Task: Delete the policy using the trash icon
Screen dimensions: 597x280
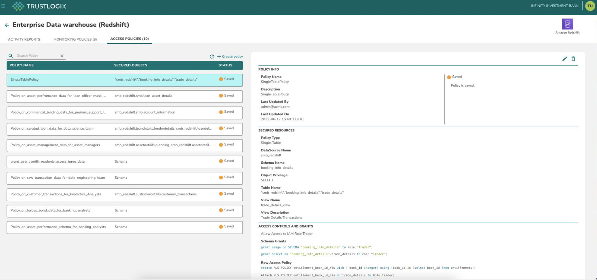Action: 573,59
